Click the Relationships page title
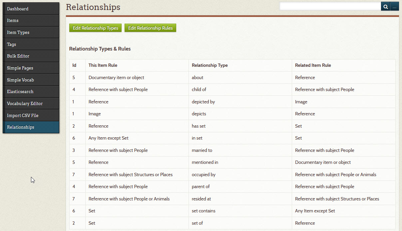 pos(93,7)
